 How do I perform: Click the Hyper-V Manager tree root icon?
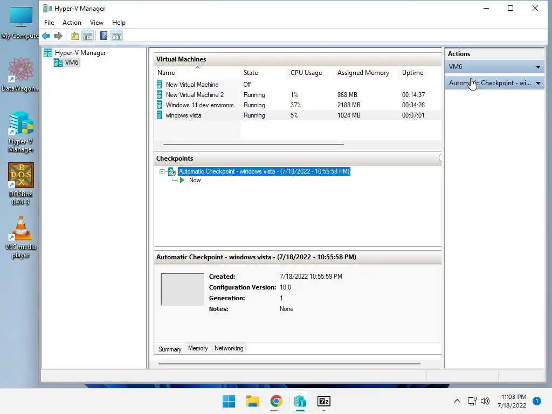pyautogui.click(x=48, y=53)
